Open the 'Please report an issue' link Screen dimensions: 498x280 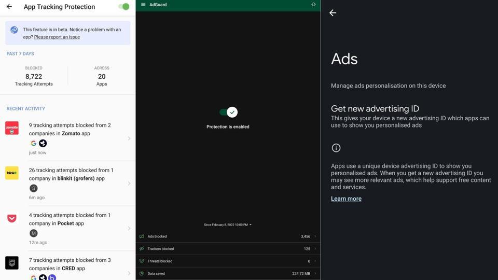coord(57,37)
